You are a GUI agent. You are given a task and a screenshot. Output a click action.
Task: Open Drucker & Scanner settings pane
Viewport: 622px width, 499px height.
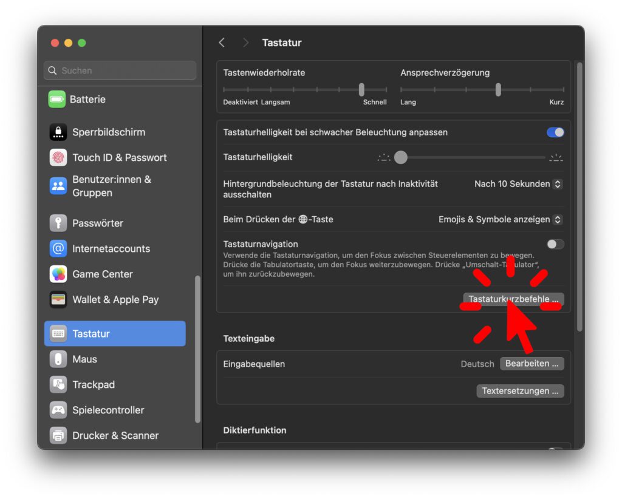[x=115, y=435]
